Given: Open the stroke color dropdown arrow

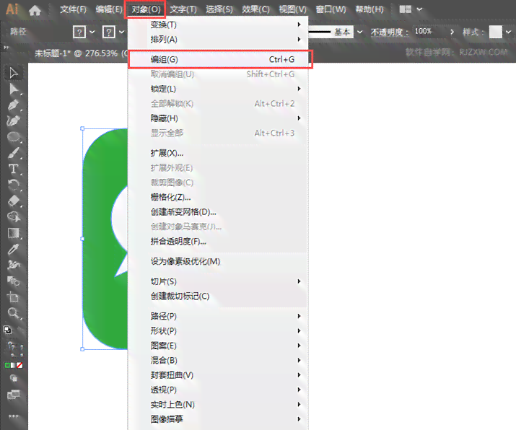Looking at the screenshot, I should tap(122, 32).
